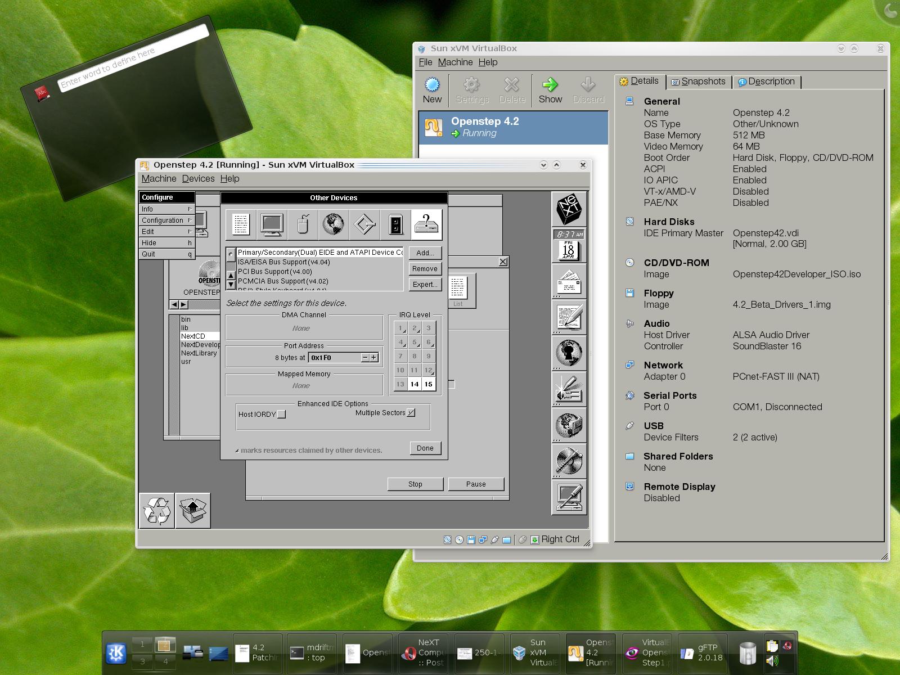Viewport: 900px width, 675px height.
Task: Click the Done button in Other Devices
Action: click(425, 448)
